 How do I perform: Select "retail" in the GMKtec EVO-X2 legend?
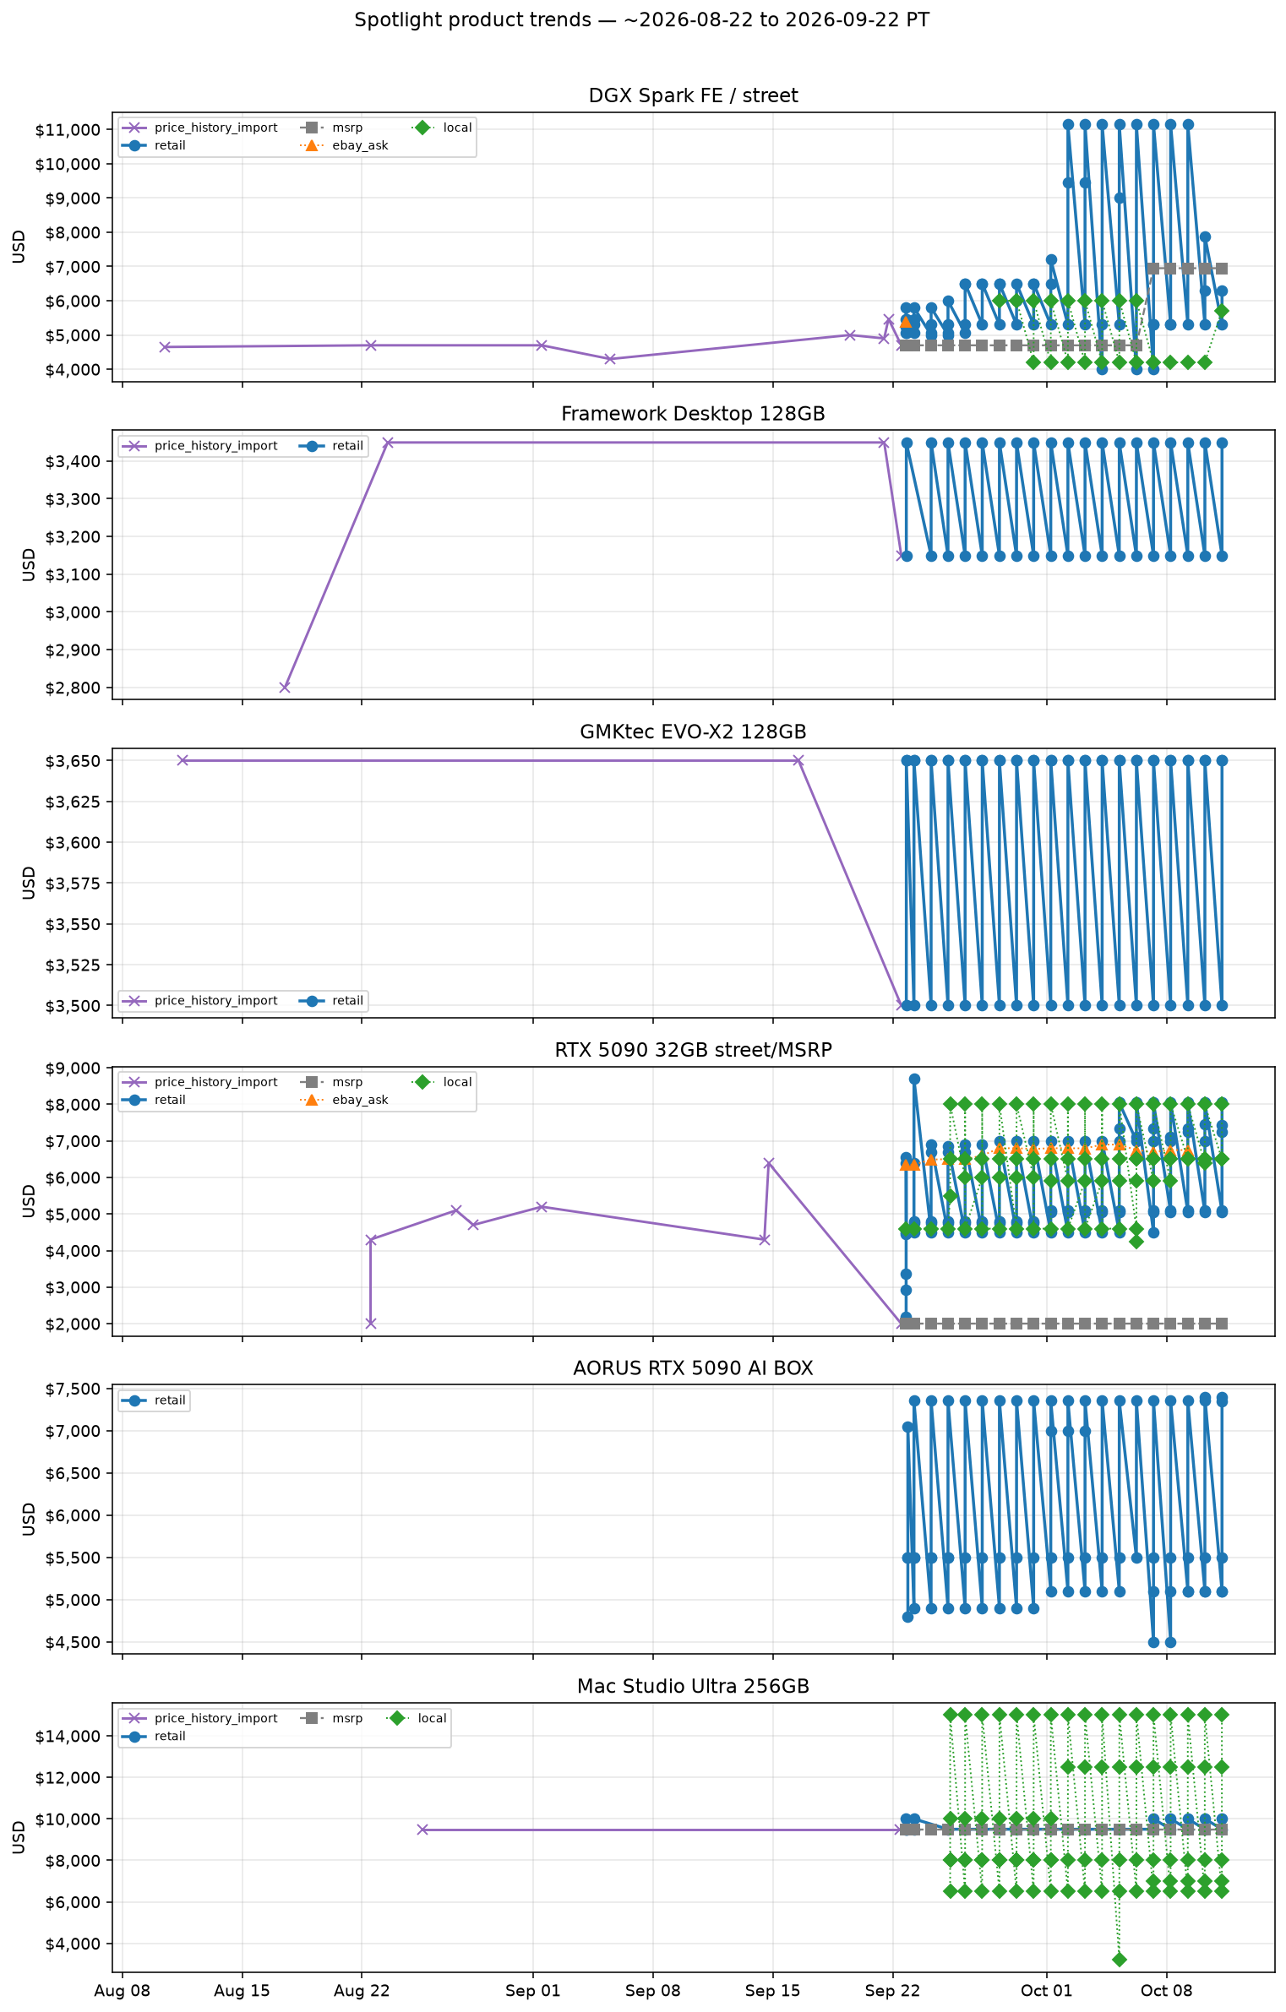347,1001
